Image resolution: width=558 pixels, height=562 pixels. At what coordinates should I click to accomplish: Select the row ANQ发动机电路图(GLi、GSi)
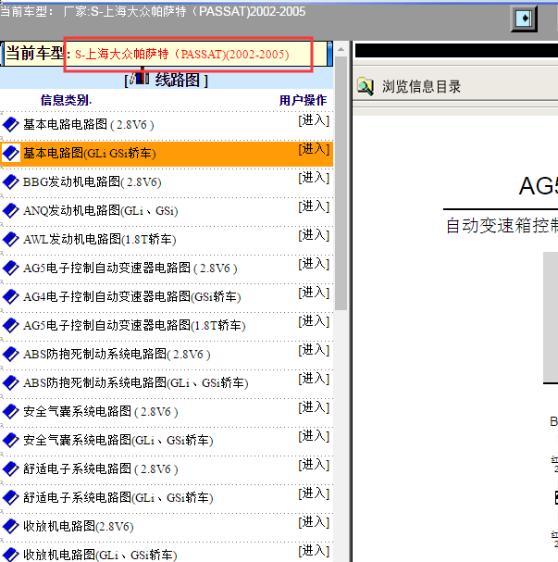point(167,211)
